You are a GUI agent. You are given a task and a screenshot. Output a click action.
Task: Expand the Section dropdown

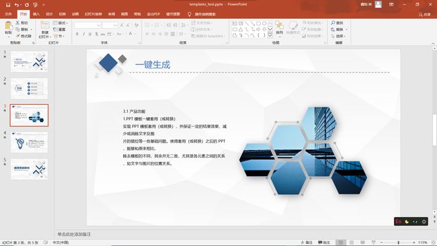click(58, 36)
